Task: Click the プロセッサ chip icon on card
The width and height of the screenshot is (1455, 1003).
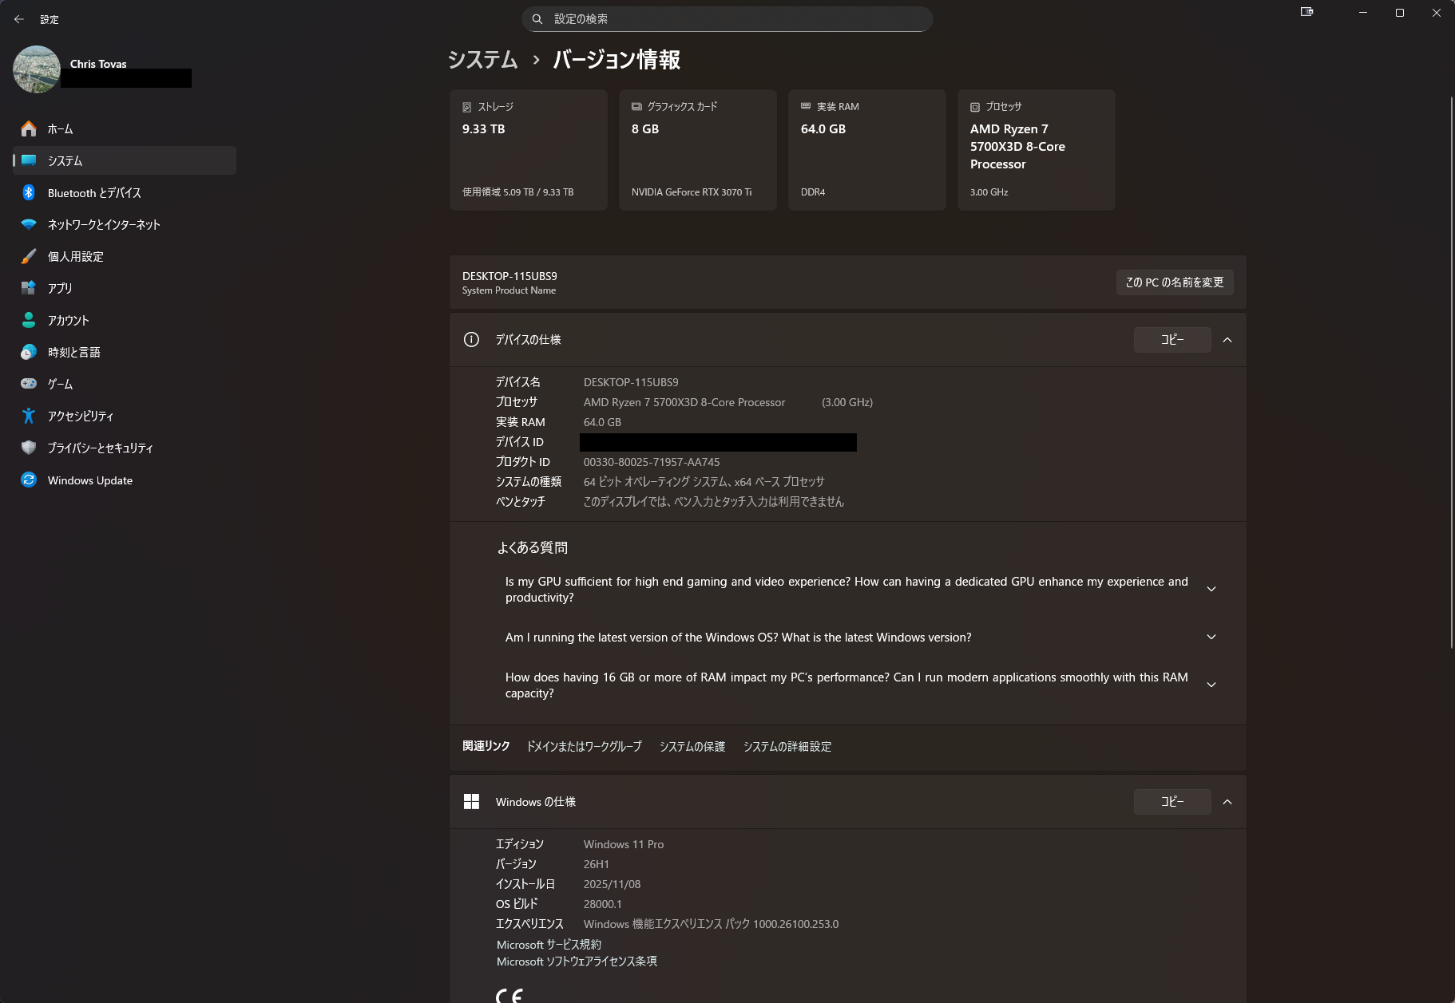Action: (975, 107)
